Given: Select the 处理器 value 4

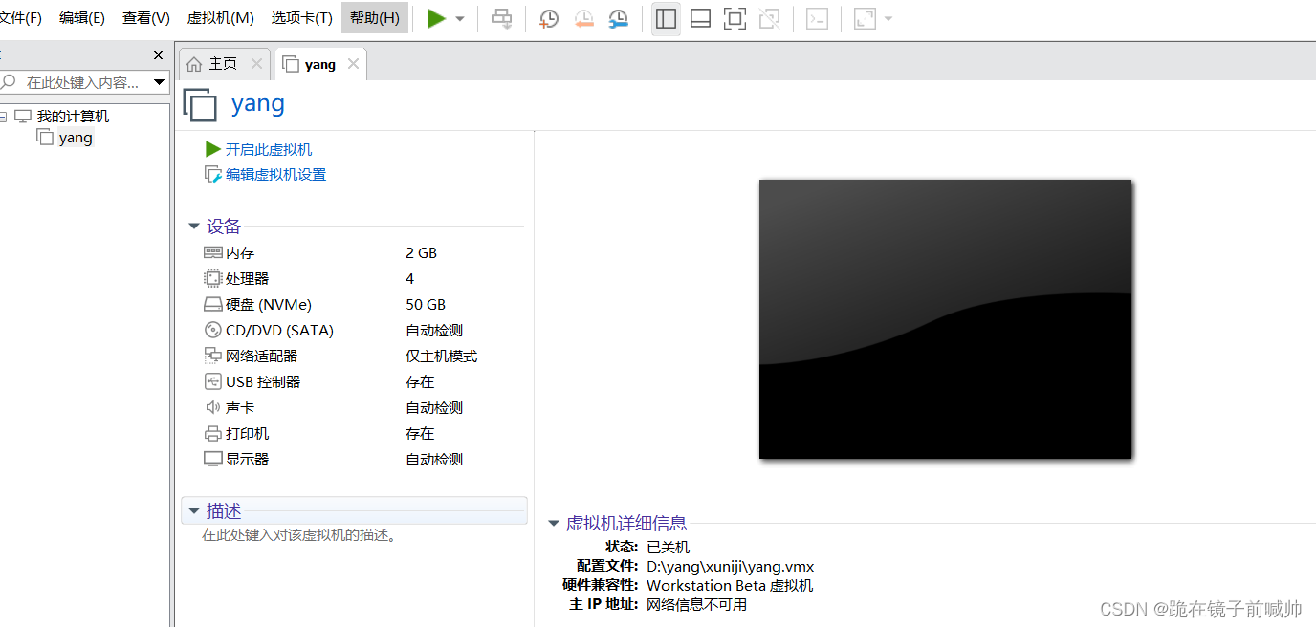Looking at the screenshot, I should click(x=409, y=278).
